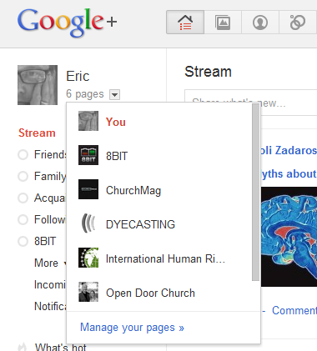
Task: Click the Google+ logo
Action: pos(67,23)
